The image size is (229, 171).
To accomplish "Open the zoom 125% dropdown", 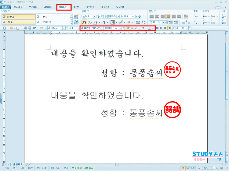I will [213, 168].
